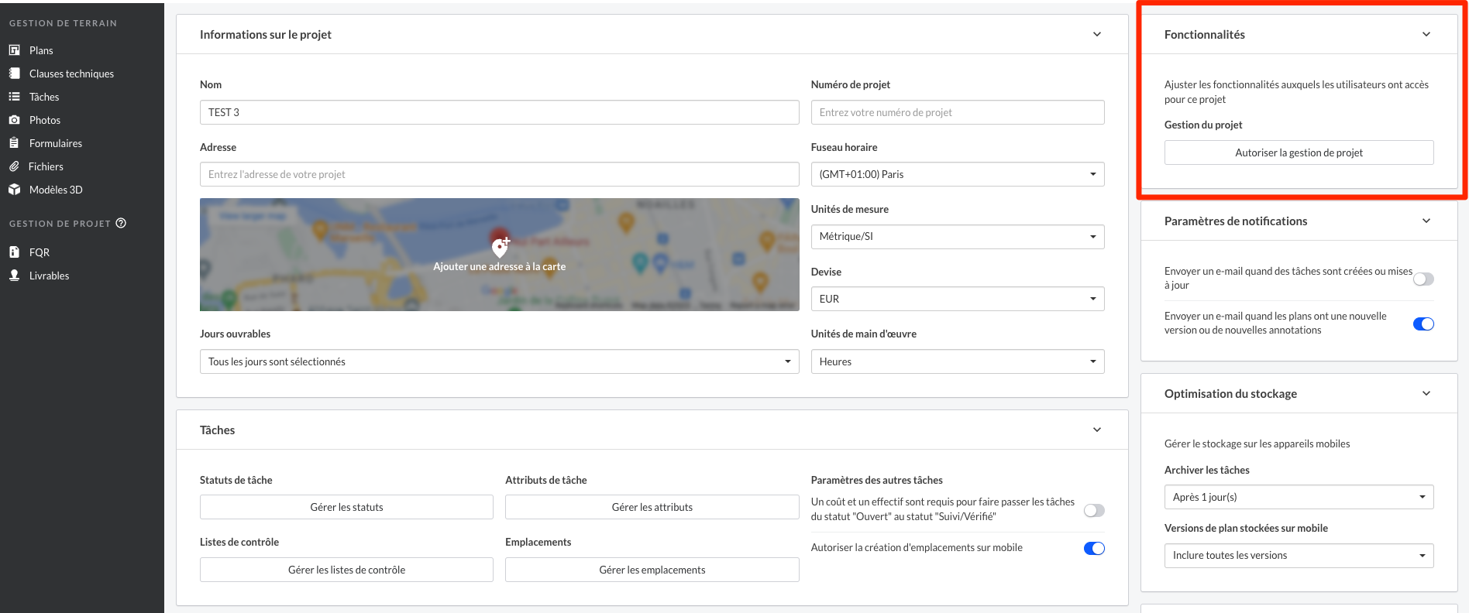Viewport: 1469px width, 613px height.
Task: Click the add-pin icon on the map
Action: pyautogui.click(x=500, y=247)
